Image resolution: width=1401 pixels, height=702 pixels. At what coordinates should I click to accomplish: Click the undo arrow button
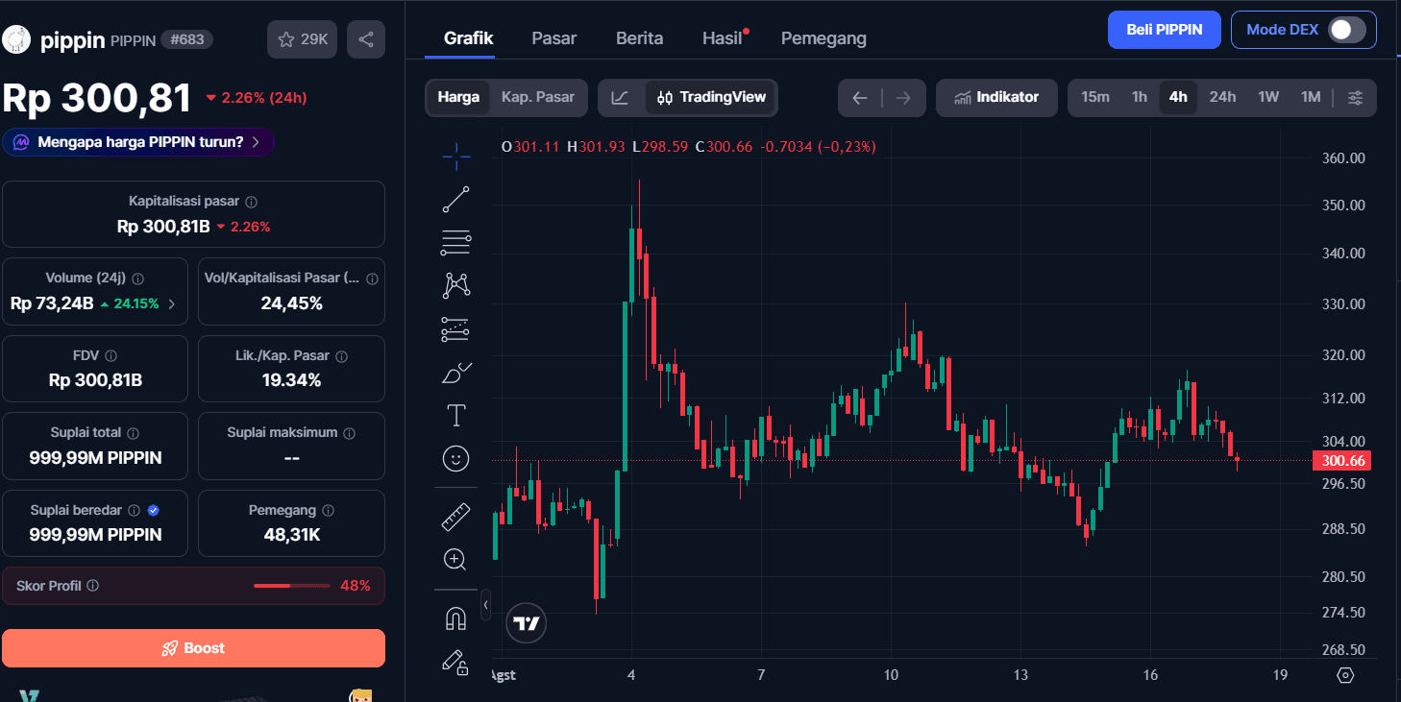point(860,98)
